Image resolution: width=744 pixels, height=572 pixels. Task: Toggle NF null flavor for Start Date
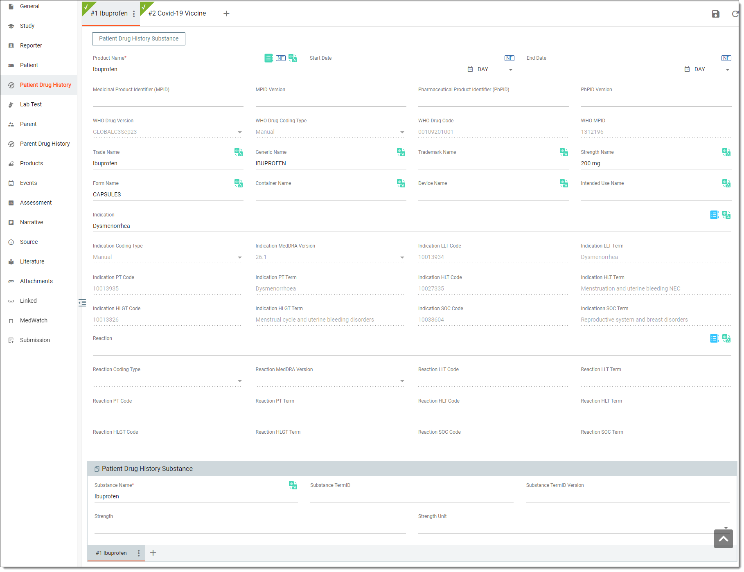pyautogui.click(x=510, y=58)
